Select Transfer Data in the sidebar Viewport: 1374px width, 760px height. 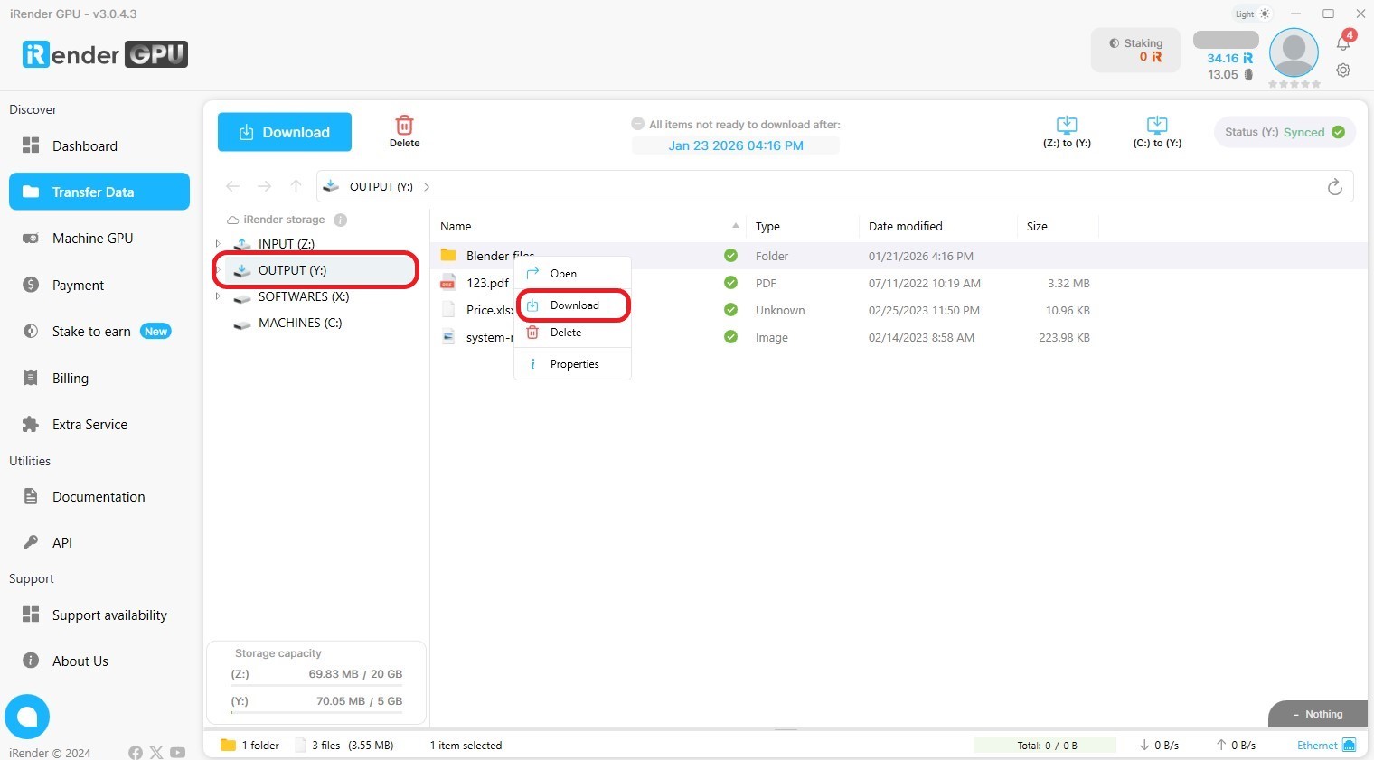pyautogui.click(x=99, y=192)
